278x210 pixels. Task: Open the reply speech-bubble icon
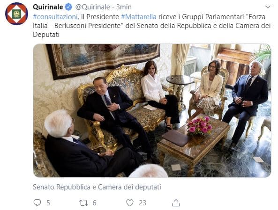coord(37,203)
